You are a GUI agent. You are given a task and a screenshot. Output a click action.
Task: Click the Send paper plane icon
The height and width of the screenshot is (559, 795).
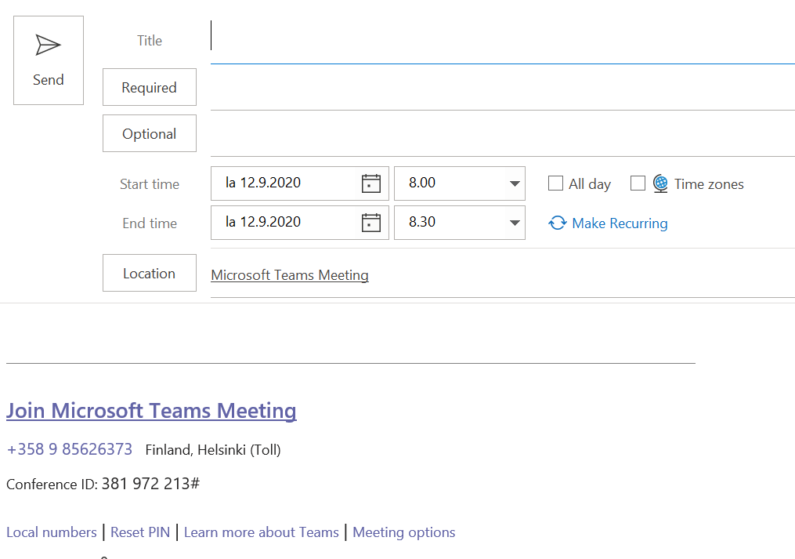[48, 45]
